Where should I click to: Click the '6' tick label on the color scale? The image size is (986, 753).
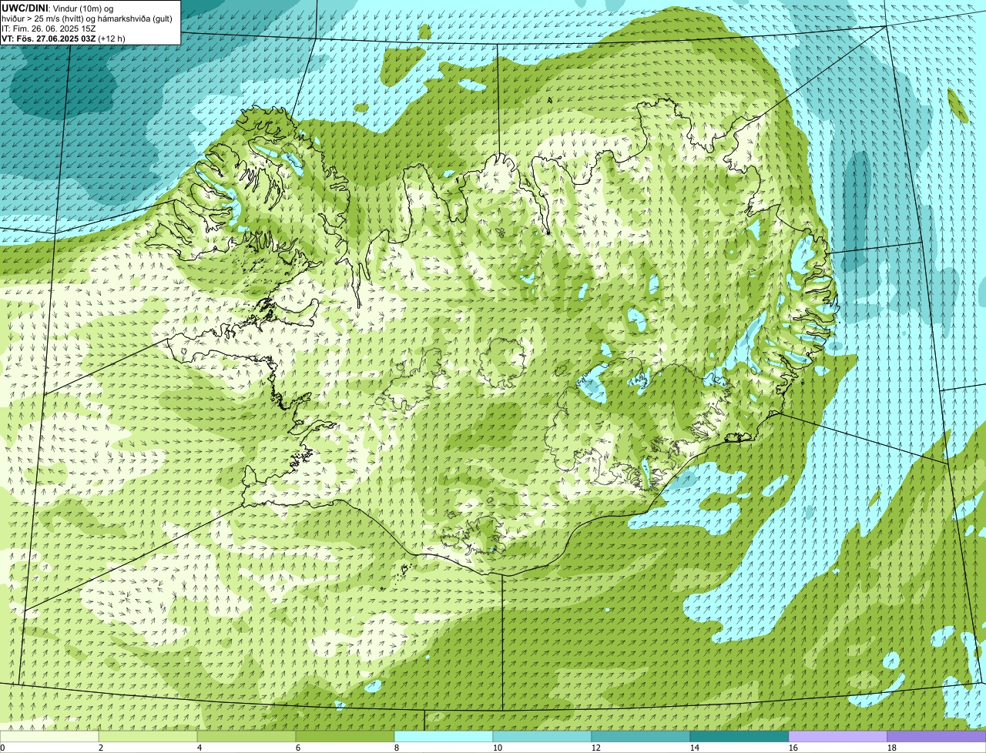coord(298,748)
